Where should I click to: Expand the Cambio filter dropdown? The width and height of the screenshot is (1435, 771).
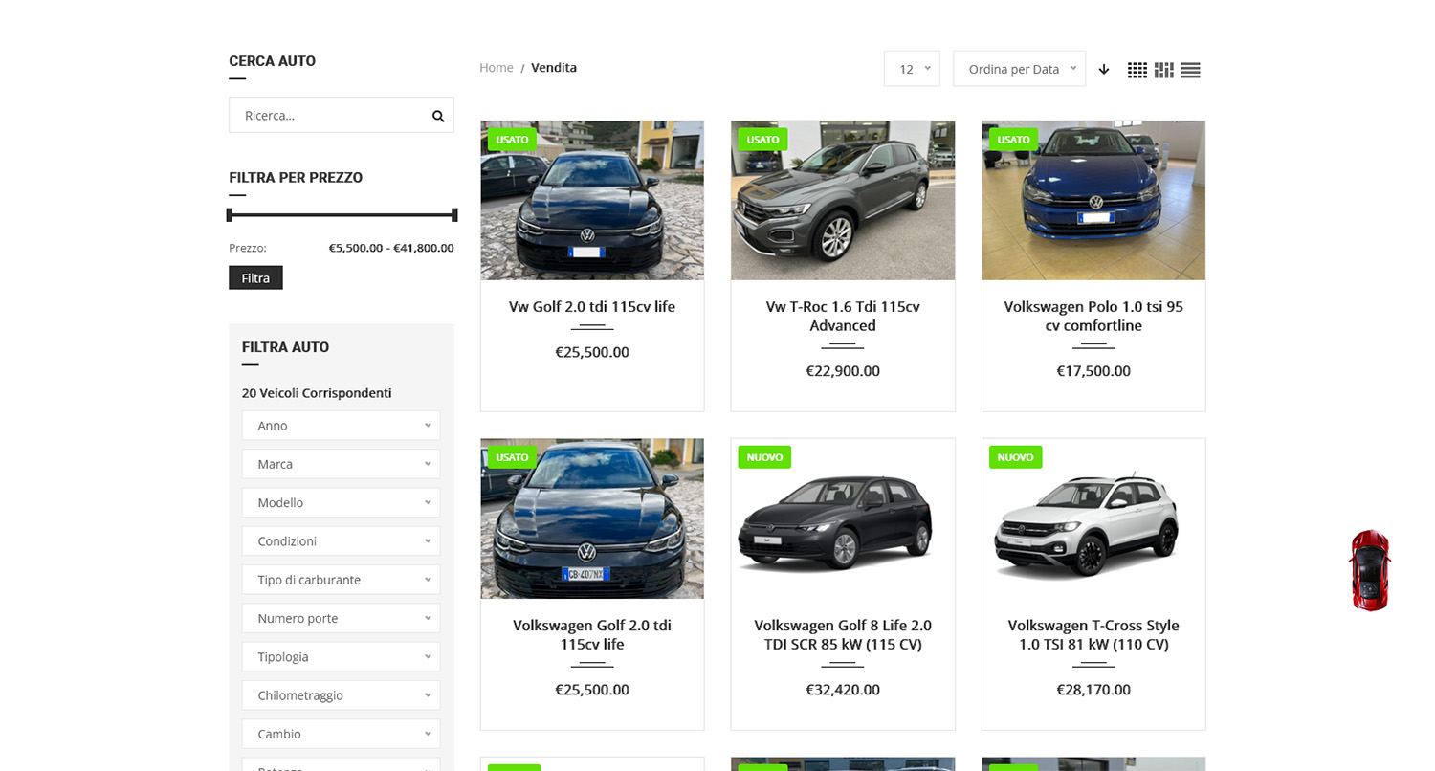tap(341, 734)
